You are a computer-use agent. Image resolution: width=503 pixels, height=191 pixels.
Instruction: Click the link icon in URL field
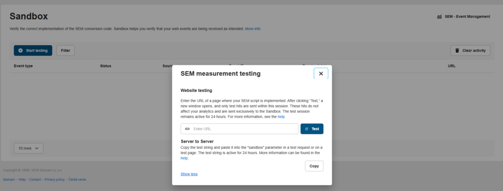point(187,129)
